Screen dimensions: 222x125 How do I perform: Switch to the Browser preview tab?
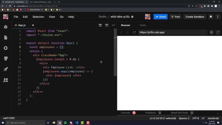click(x=126, y=25)
